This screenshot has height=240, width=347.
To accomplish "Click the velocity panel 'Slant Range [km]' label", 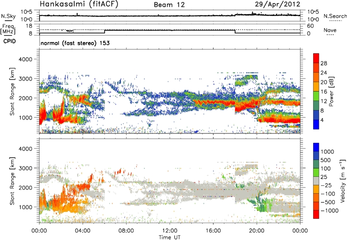I will tap(12, 181).
